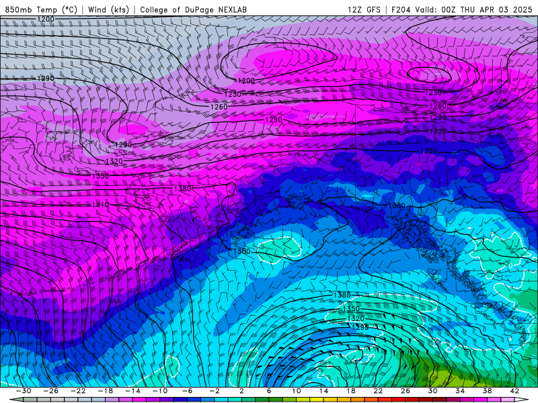Viewport: 538px width, 403px height.
Task: Click the positive 6 scale value
Action: 269,391
